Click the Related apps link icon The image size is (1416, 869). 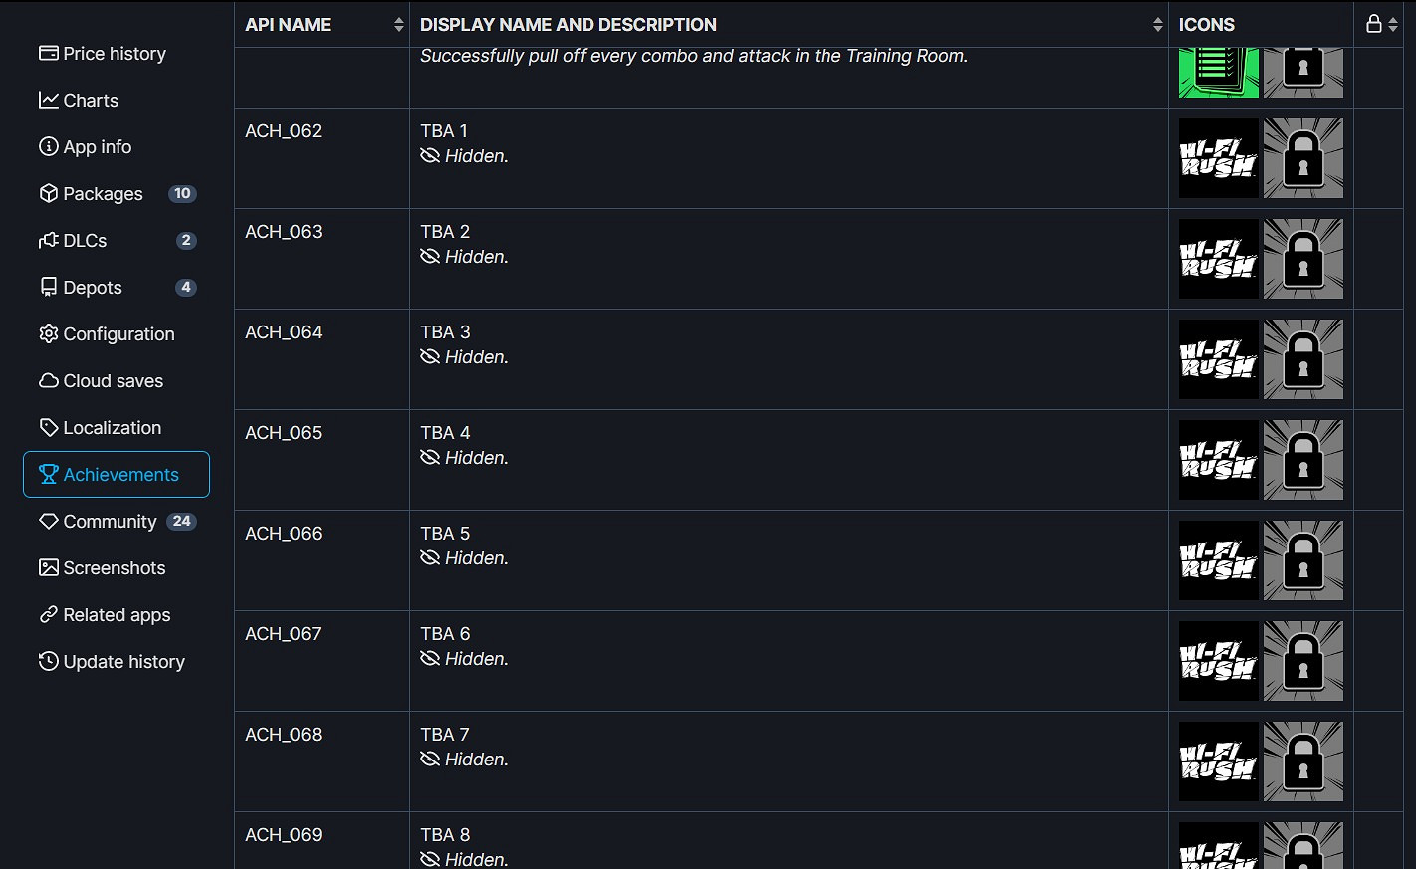tap(48, 615)
